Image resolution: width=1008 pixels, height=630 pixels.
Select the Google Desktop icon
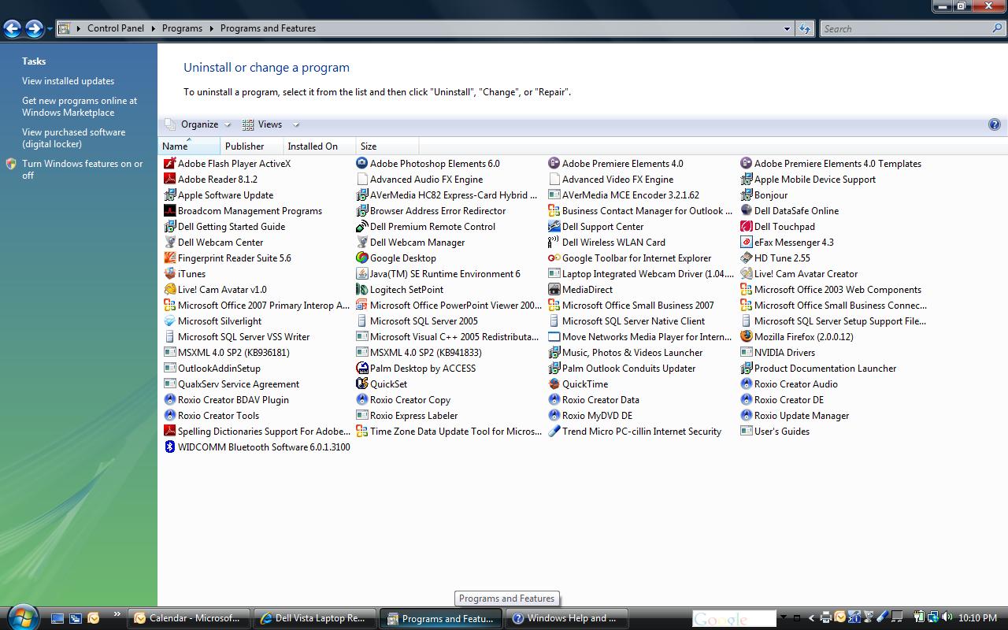[361, 258]
